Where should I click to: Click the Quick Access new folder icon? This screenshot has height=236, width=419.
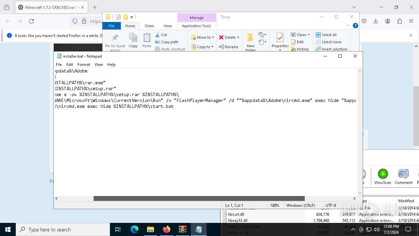click(125, 17)
